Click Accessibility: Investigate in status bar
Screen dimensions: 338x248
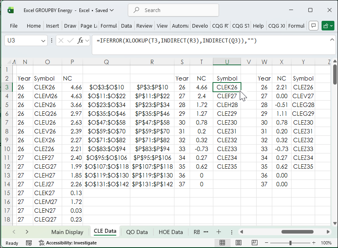tap(67, 243)
